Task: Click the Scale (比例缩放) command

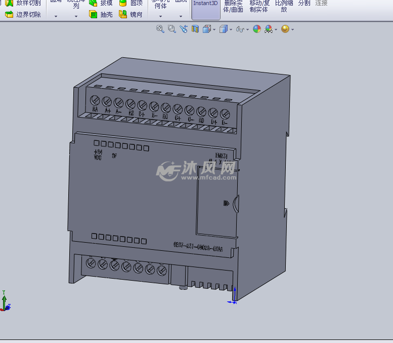Action: click(x=284, y=6)
